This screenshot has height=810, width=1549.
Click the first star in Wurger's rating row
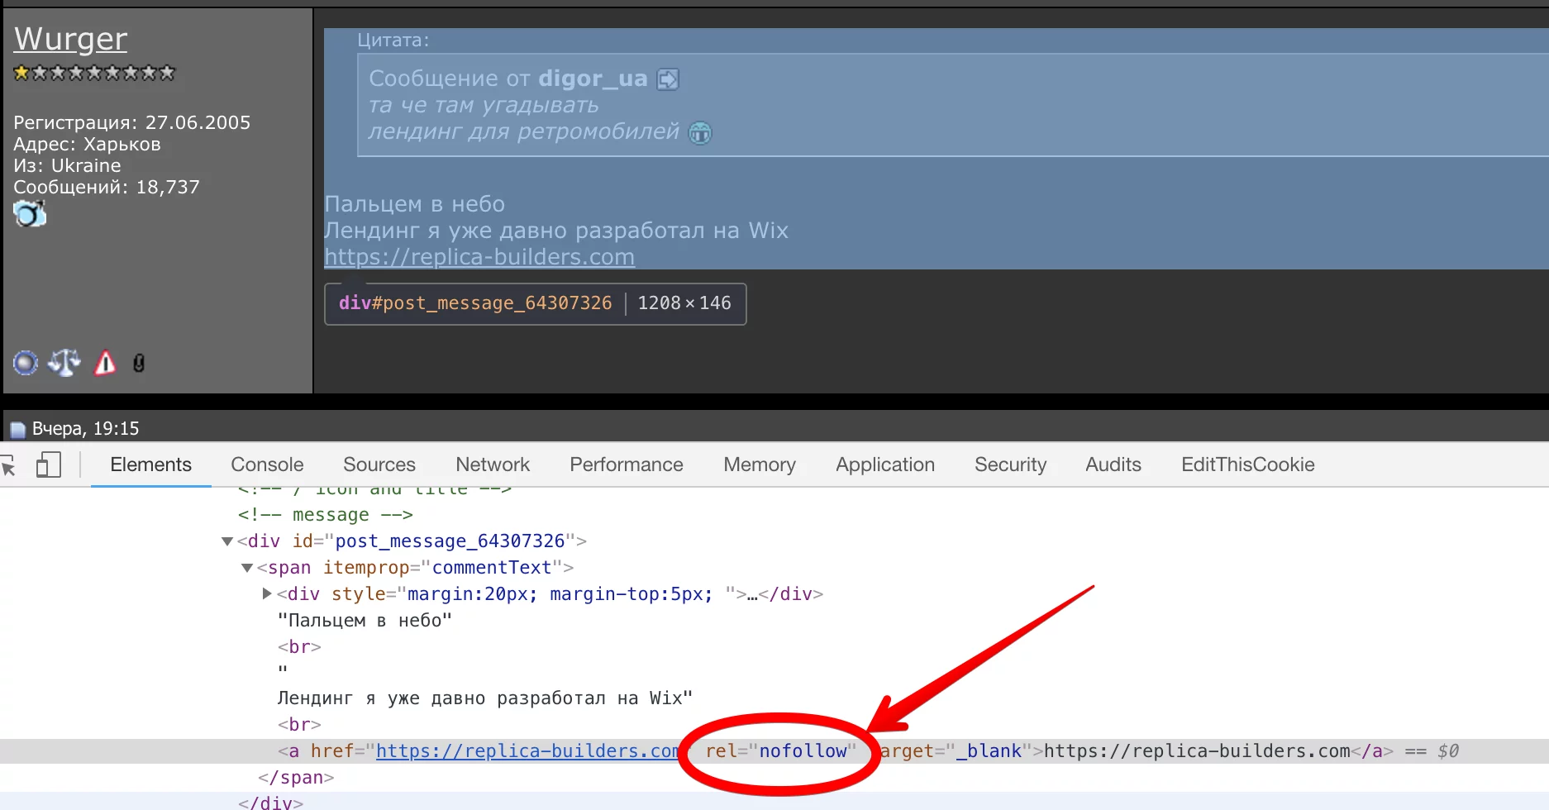[x=19, y=73]
